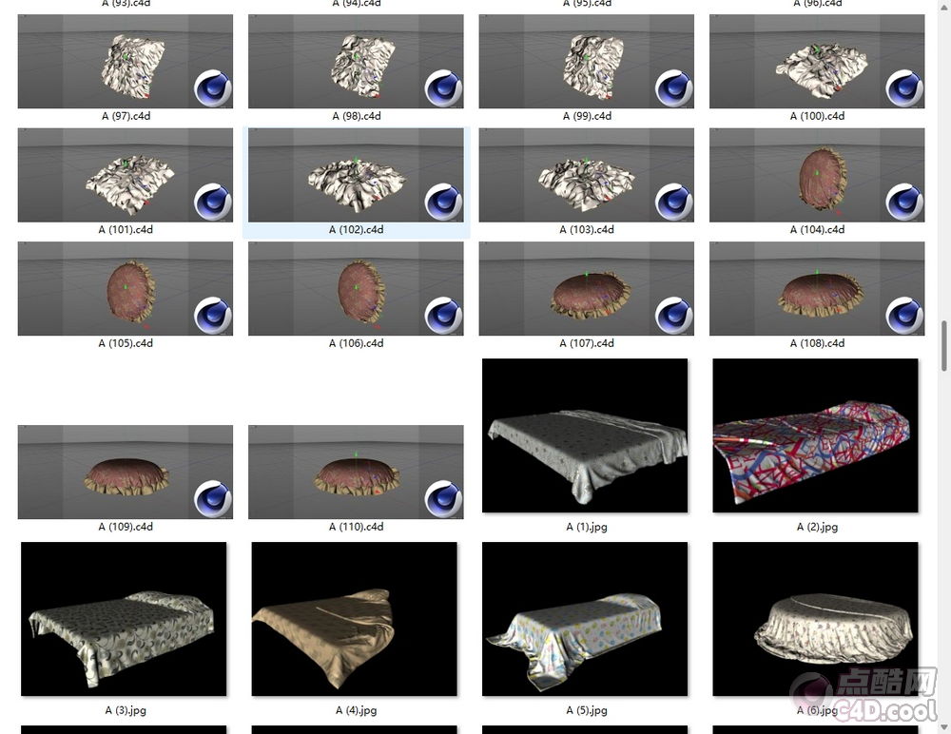Select the A (108).c4d thumbnail

point(817,289)
